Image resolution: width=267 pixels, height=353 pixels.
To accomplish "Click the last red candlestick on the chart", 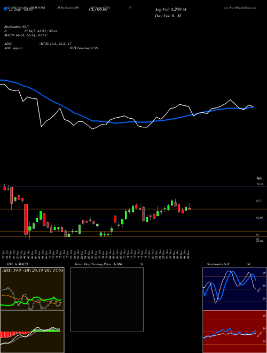I will [x=190, y=209].
